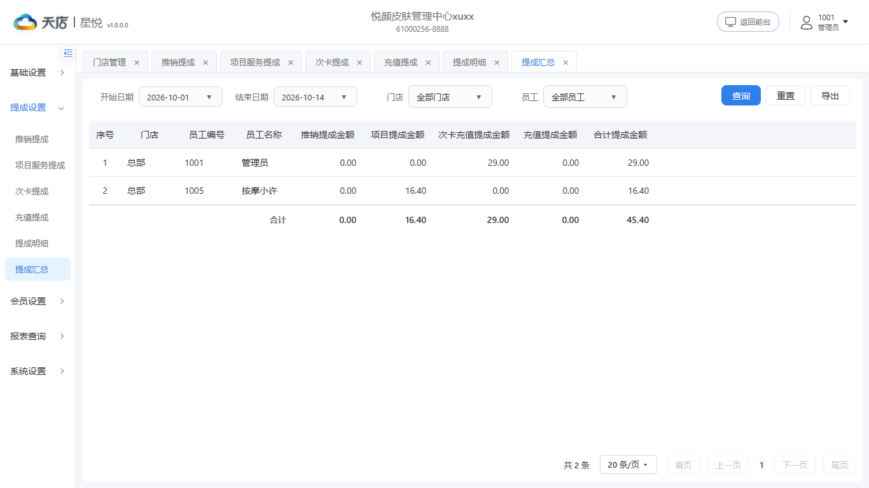This screenshot has height=488, width=869.
Task: Close the 次卡提成 tab
Action: pos(359,62)
